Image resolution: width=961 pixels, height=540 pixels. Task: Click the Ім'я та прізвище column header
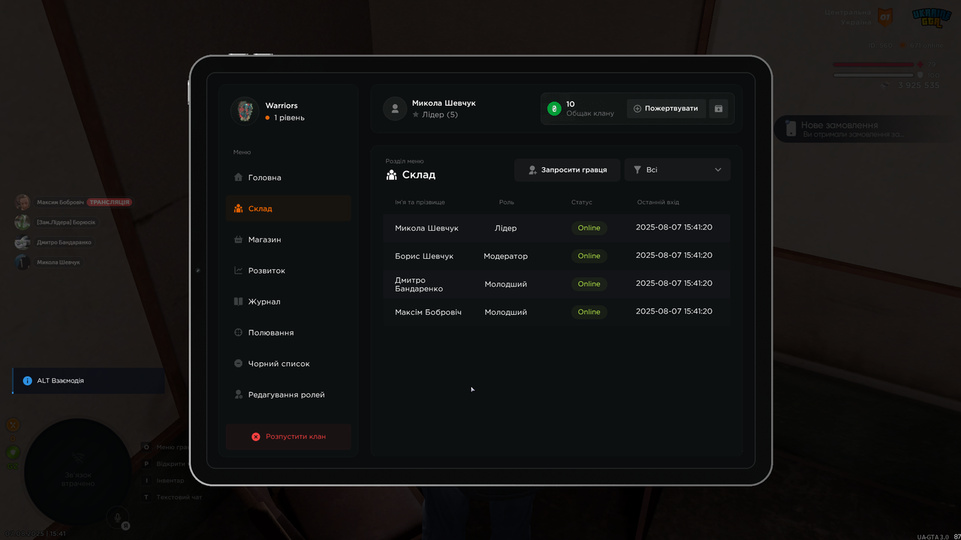click(420, 202)
